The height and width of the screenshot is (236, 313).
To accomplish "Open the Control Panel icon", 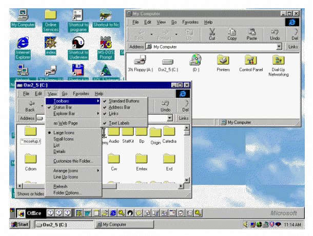I will click(x=251, y=61).
